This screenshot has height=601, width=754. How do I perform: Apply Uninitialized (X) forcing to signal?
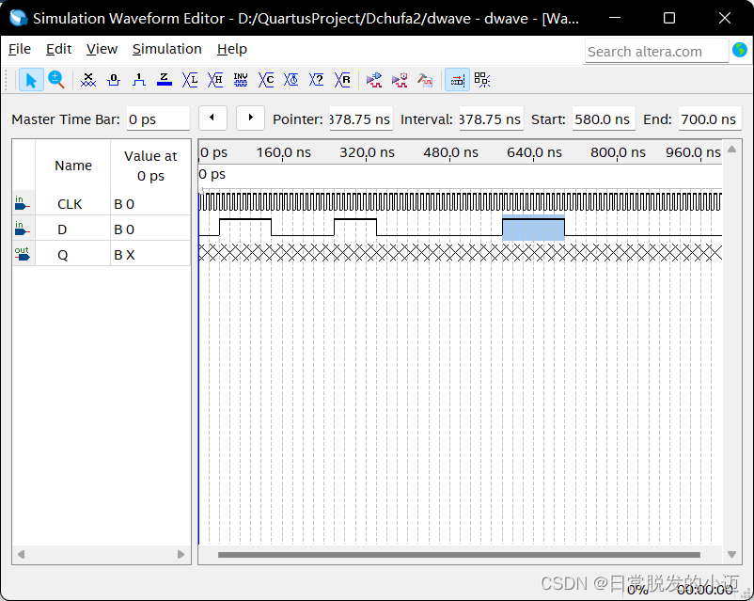pos(88,80)
